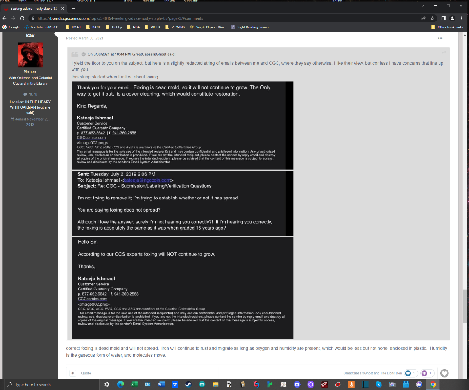This screenshot has height=390, width=469.
Task: Open the EMAIL bookmarks folder
Action: [73, 27]
